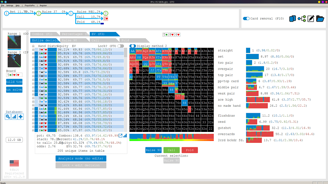Open the blue folder icon
Screen dimensions: 328x184
320,19
